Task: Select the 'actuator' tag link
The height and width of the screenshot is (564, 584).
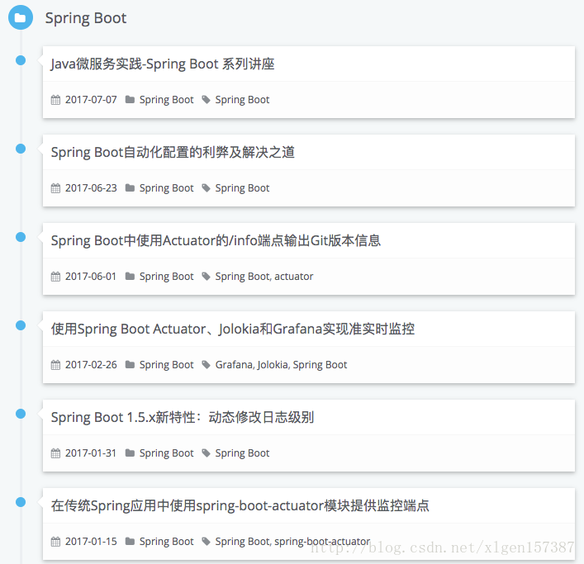Action: [x=294, y=277]
